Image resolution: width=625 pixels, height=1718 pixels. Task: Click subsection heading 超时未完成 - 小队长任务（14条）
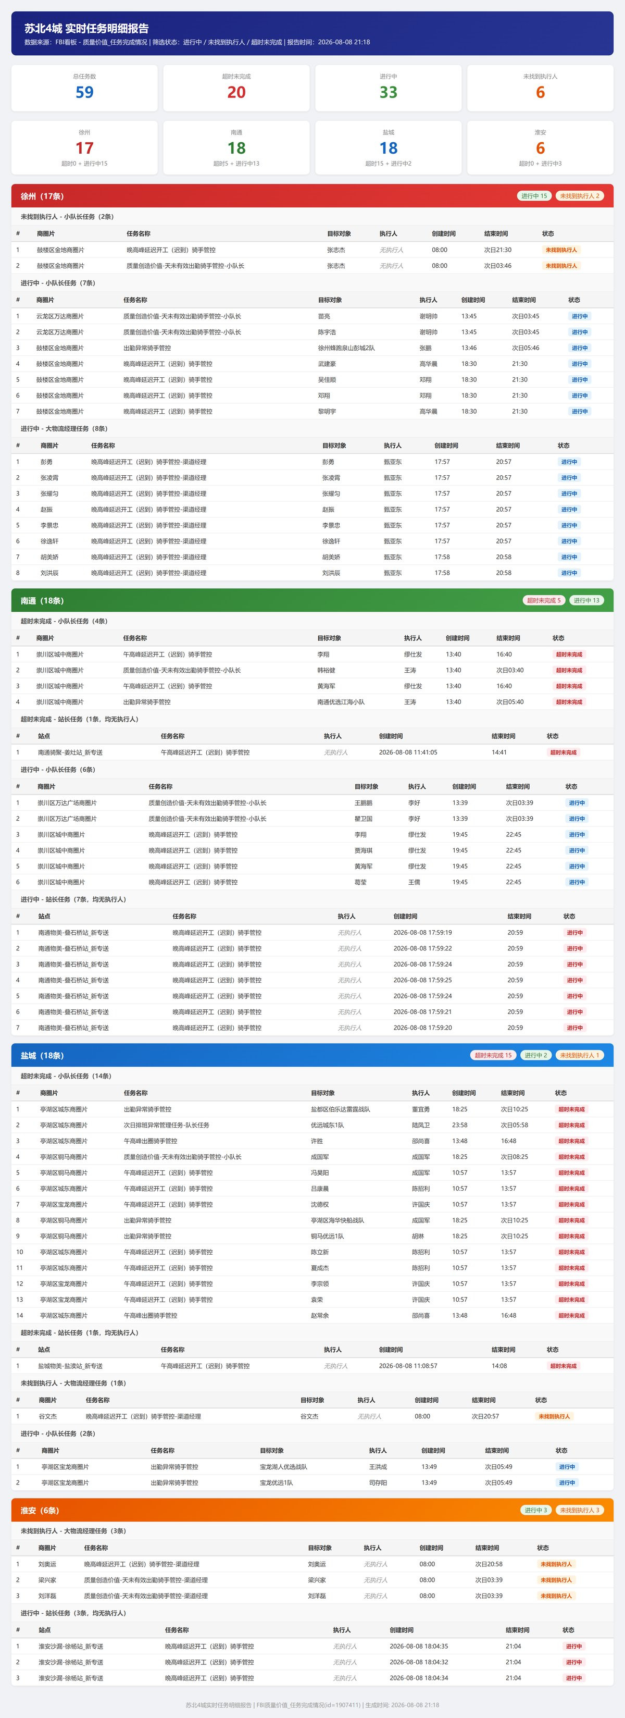click(66, 1076)
